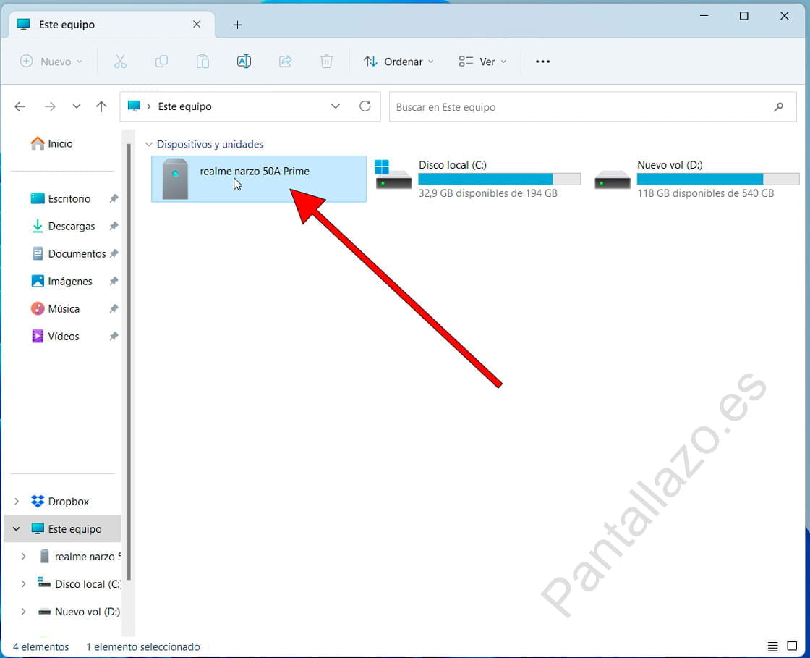Screen dimensions: 810x658
Task: Click the 32,9 GB disponibles de 194 GB text
Action: point(488,193)
